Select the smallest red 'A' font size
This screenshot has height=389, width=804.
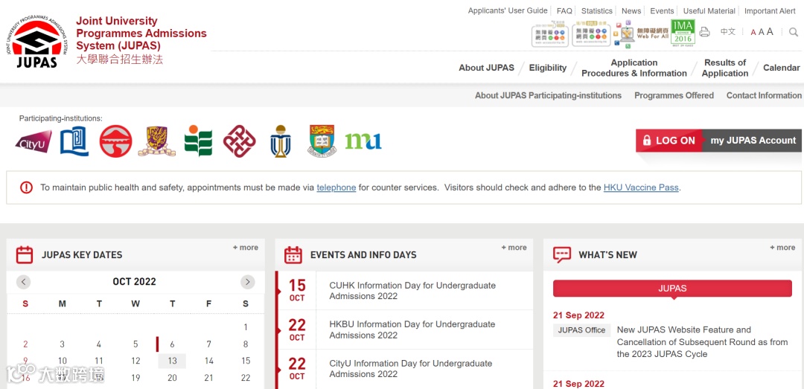(x=753, y=32)
